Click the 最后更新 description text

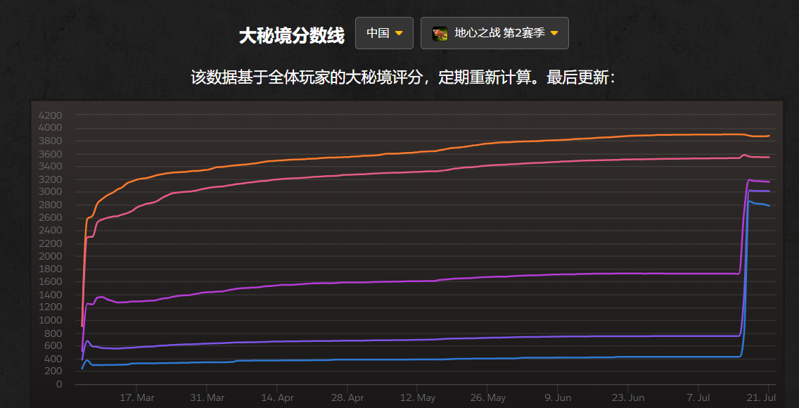pos(403,77)
